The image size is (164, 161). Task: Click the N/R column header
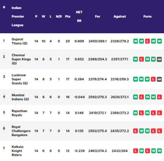(x=59, y=16)
